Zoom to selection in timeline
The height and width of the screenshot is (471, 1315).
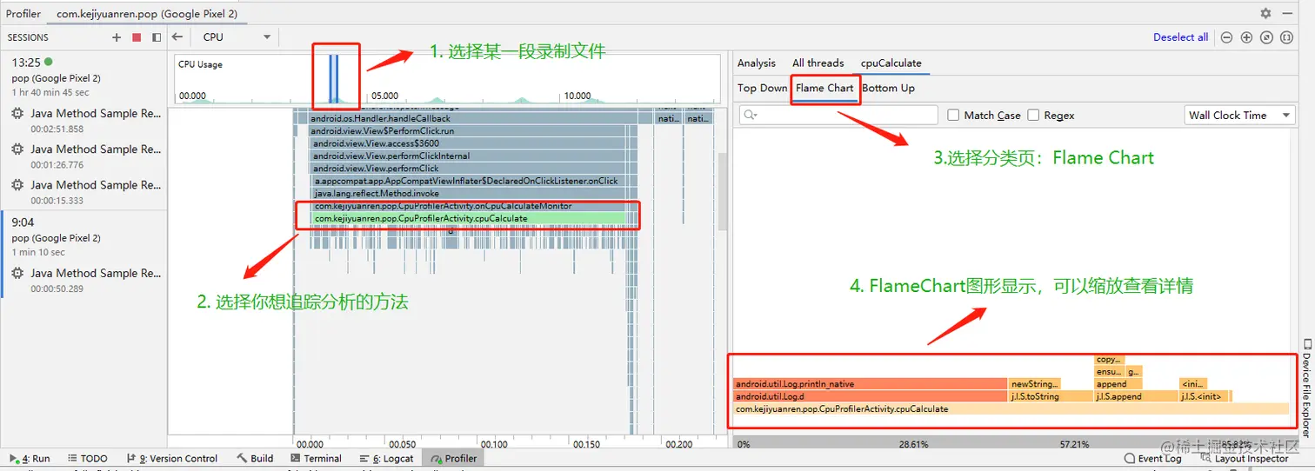(1286, 37)
